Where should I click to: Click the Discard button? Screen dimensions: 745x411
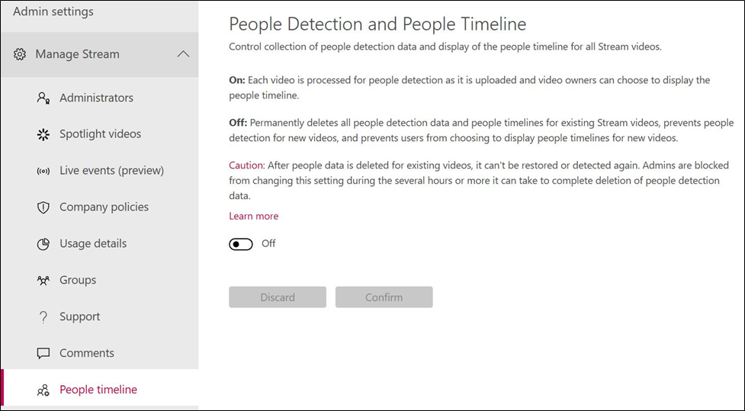[x=278, y=297]
